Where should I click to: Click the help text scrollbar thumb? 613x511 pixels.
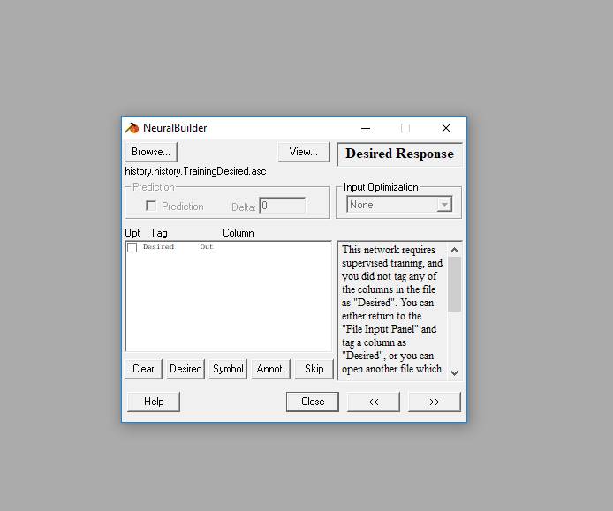tap(454, 284)
